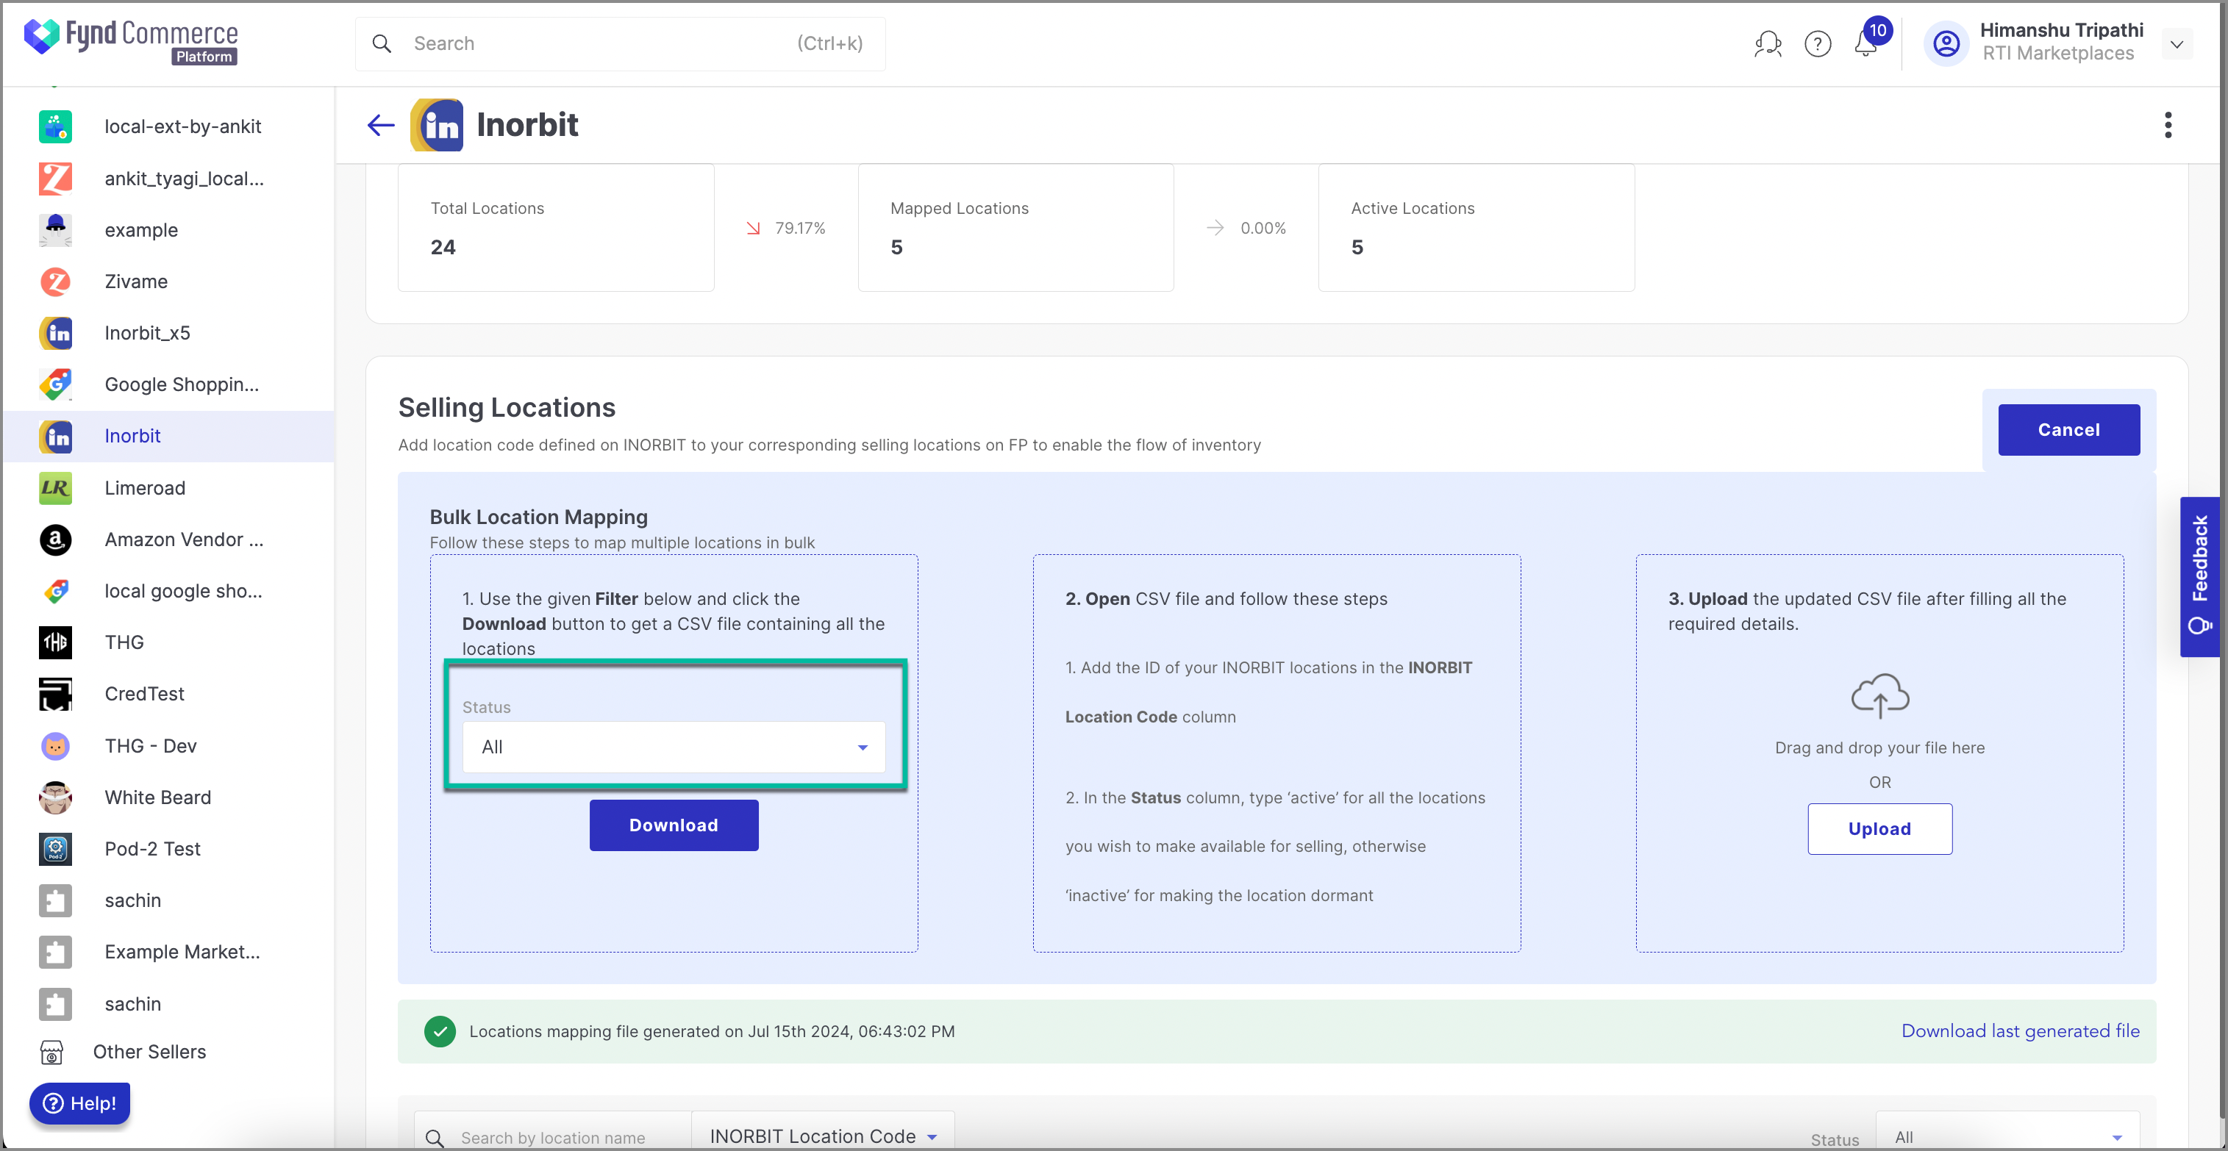Click first sachin entry in sidebar
2228x1151 pixels.
click(168, 900)
